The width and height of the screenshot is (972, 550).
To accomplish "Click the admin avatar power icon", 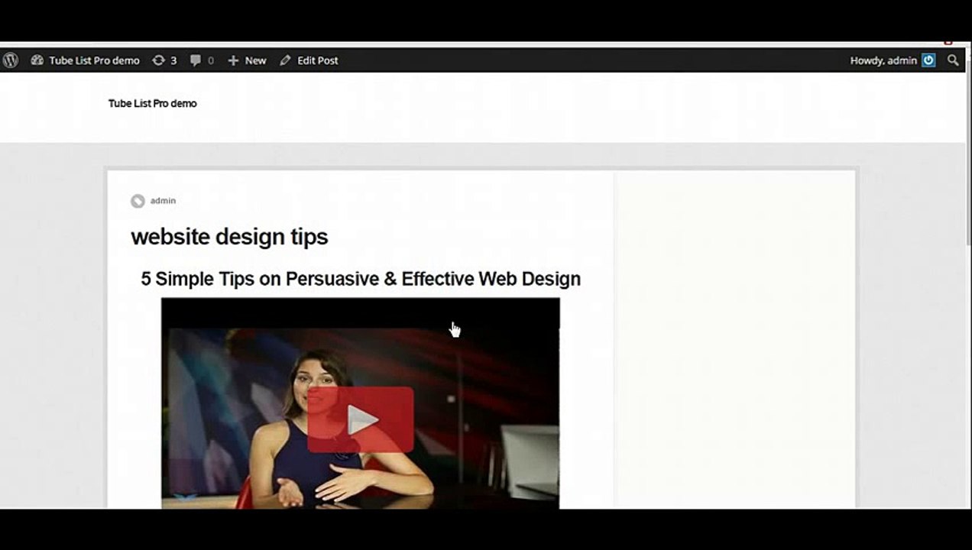I will pos(928,60).
